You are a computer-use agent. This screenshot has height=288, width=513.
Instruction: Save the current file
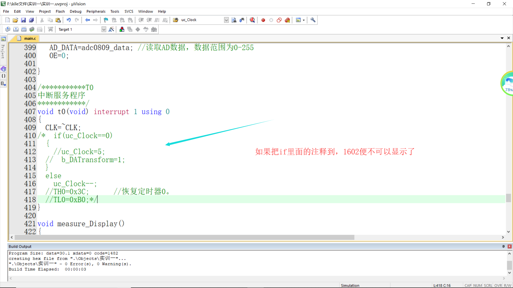23,20
